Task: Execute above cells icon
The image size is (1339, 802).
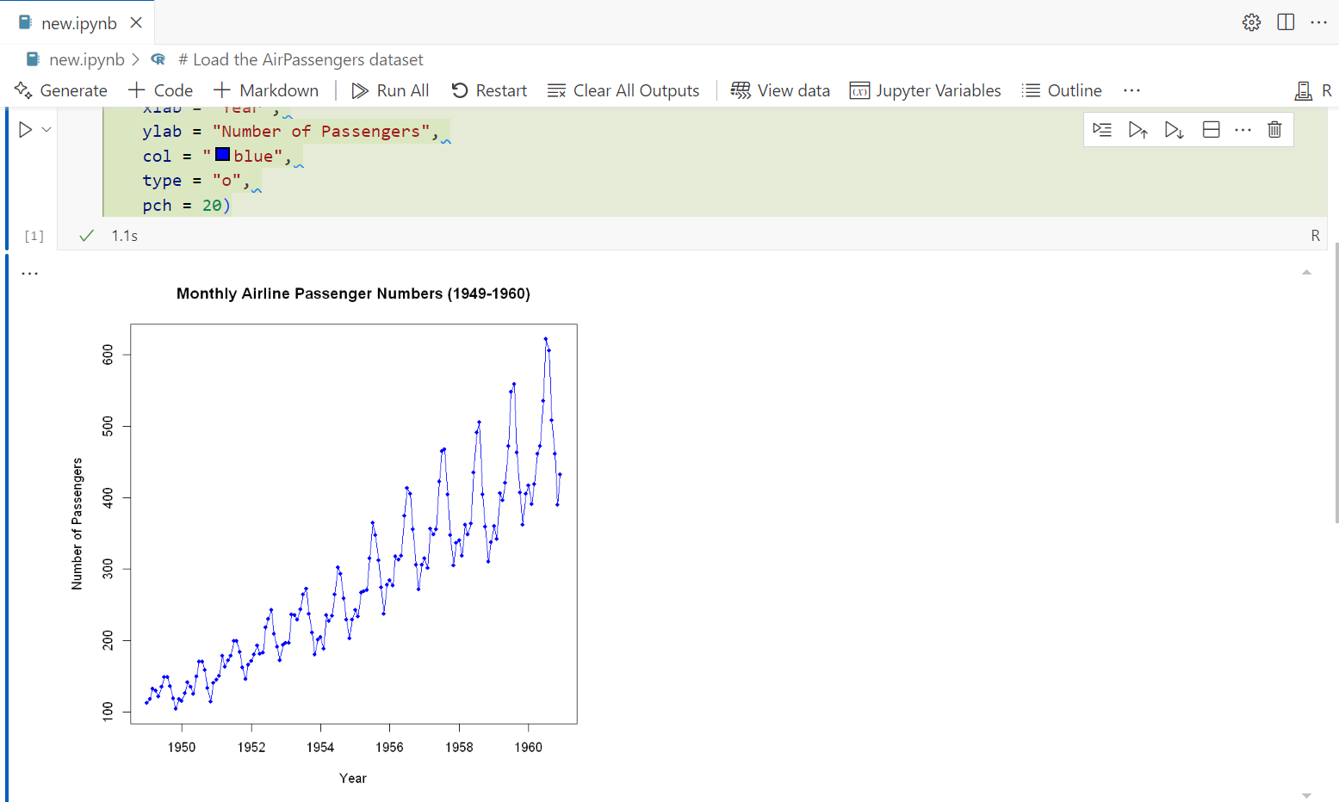Action: click(x=1138, y=130)
